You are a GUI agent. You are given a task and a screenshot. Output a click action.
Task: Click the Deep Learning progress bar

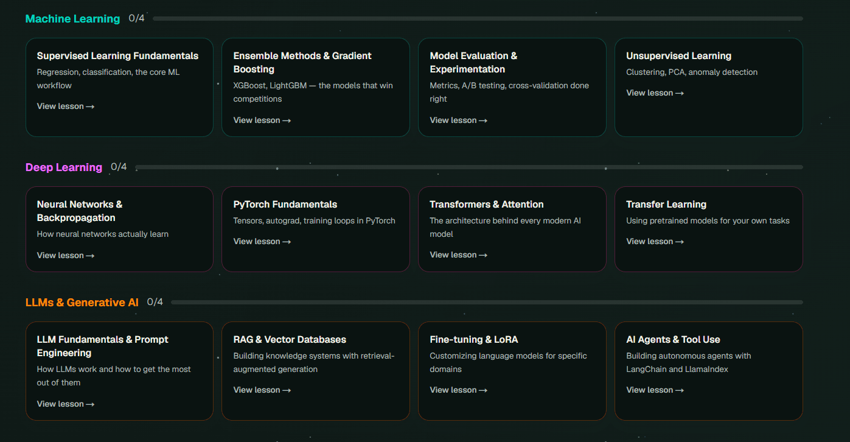pos(469,167)
